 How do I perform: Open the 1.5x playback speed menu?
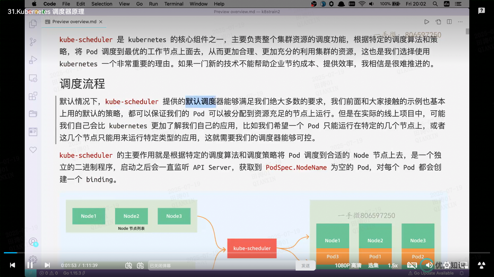pos(393,265)
